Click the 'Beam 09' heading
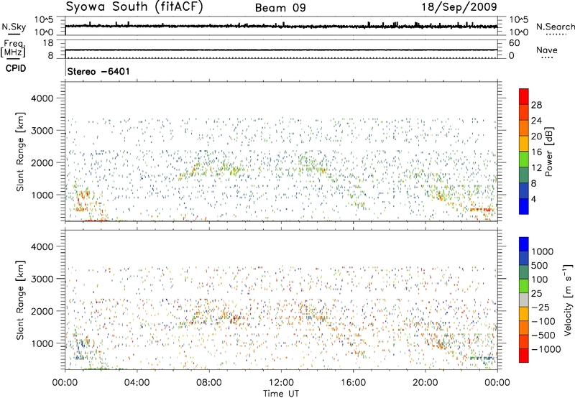575x398 pixels. point(280,8)
